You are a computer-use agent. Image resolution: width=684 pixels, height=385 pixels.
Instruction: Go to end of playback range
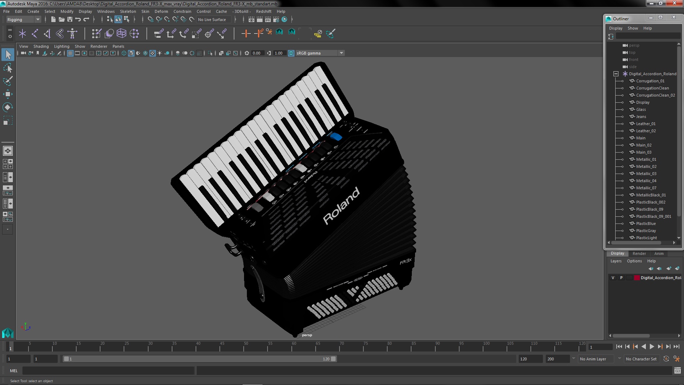pyautogui.click(x=676, y=346)
